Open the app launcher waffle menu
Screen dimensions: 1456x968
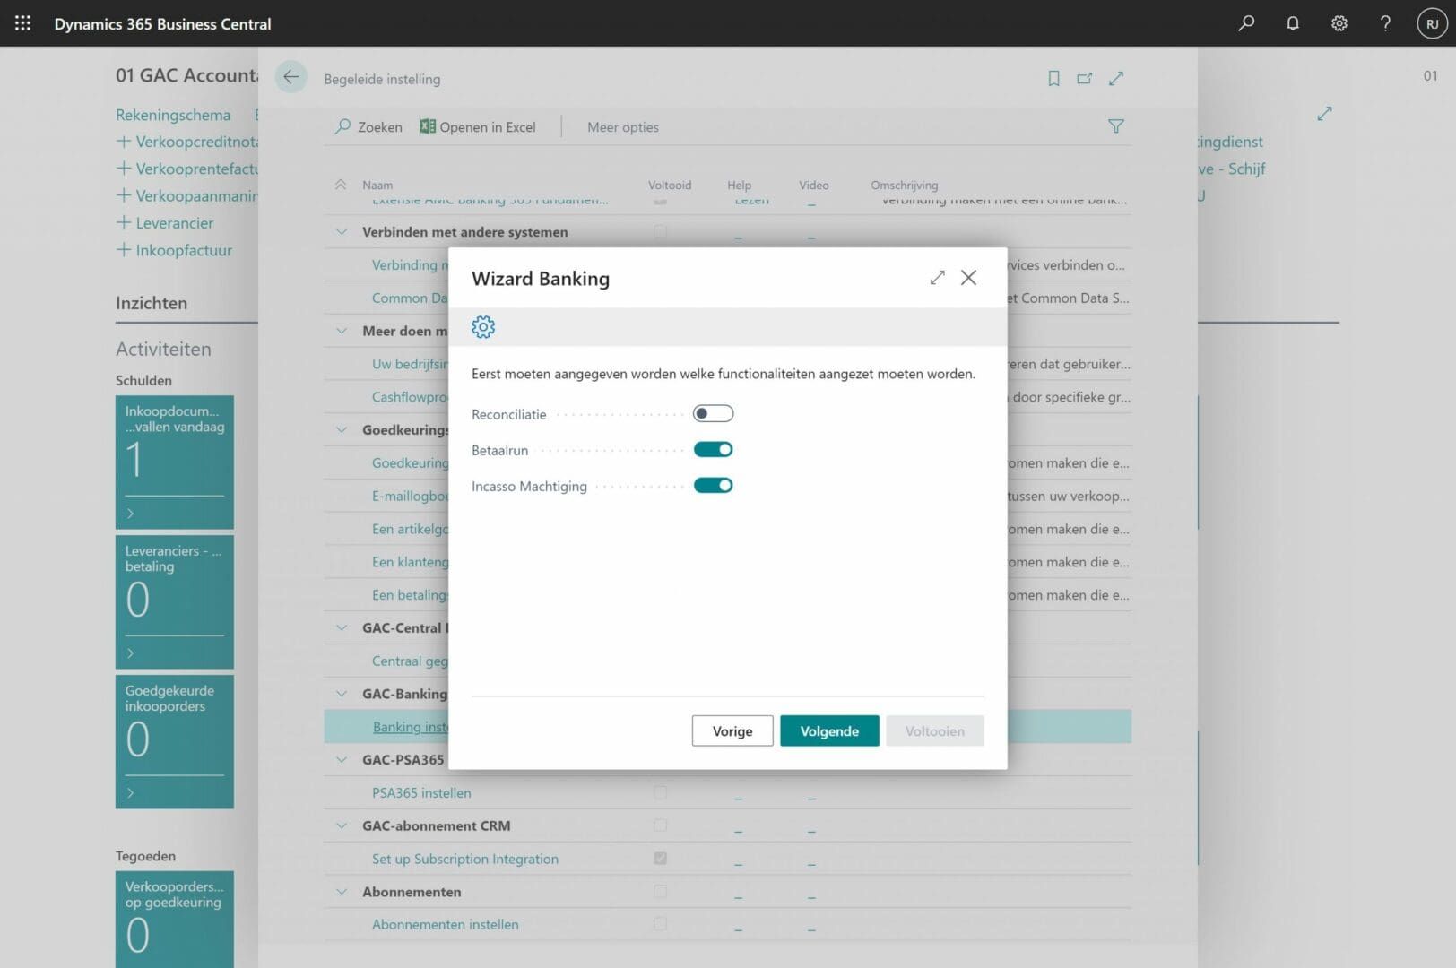click(23, 23)
